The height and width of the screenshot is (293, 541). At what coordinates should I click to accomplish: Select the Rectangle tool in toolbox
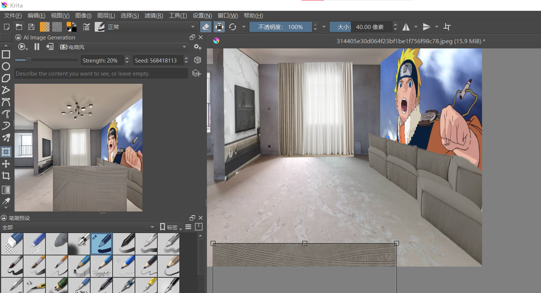[6, 55]
